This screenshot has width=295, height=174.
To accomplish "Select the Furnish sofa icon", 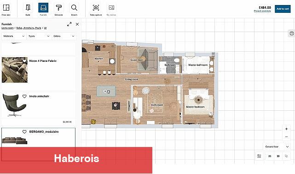I will pyautogui.click(x=43, y=8).
